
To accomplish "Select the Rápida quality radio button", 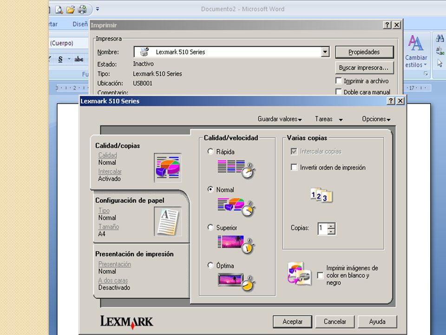I will click(x=210, y=152).
